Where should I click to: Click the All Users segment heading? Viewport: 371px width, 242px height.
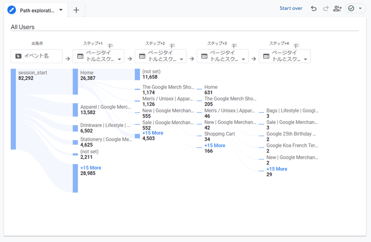click(x=22, y=27)
